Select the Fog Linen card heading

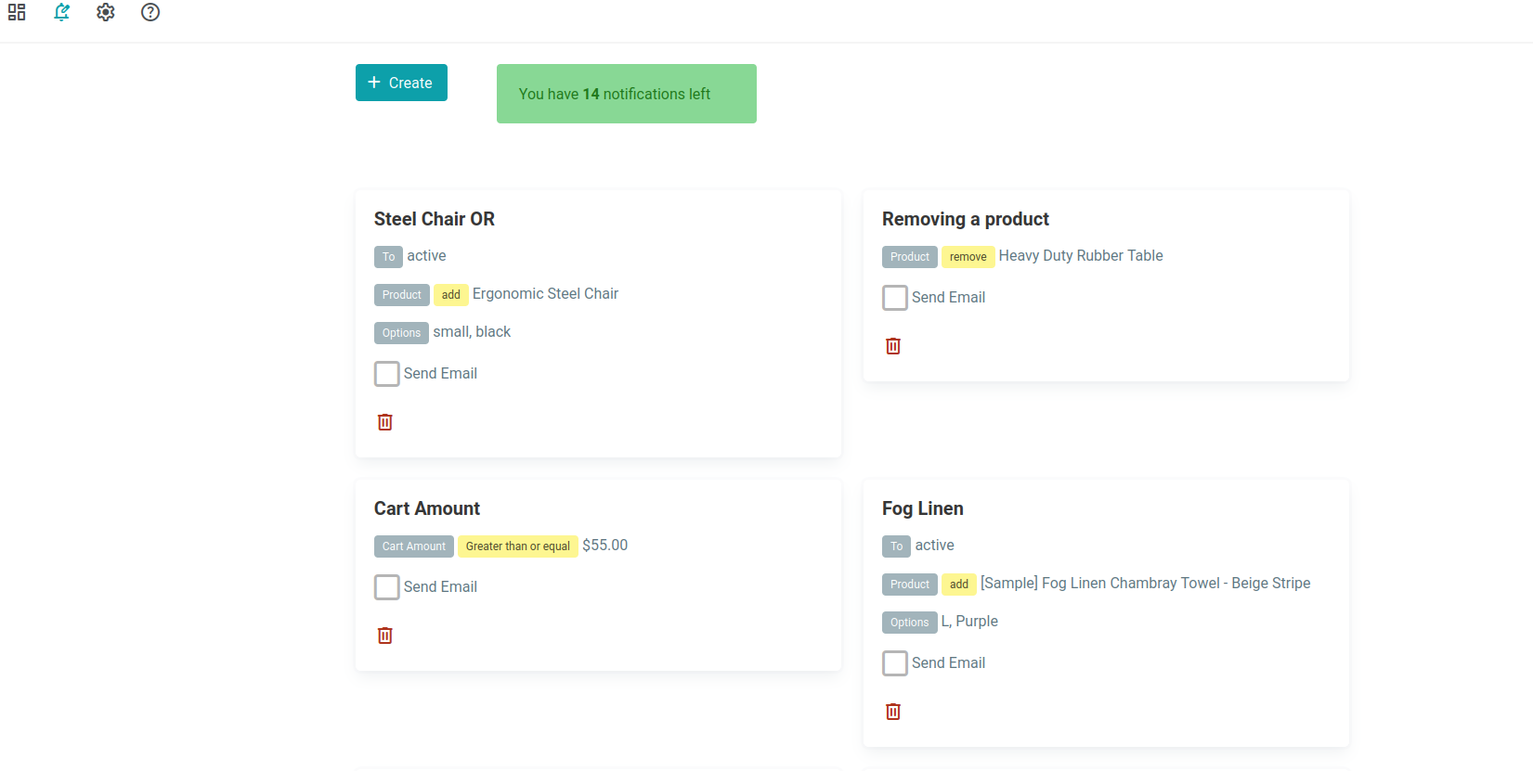point(922,508)
